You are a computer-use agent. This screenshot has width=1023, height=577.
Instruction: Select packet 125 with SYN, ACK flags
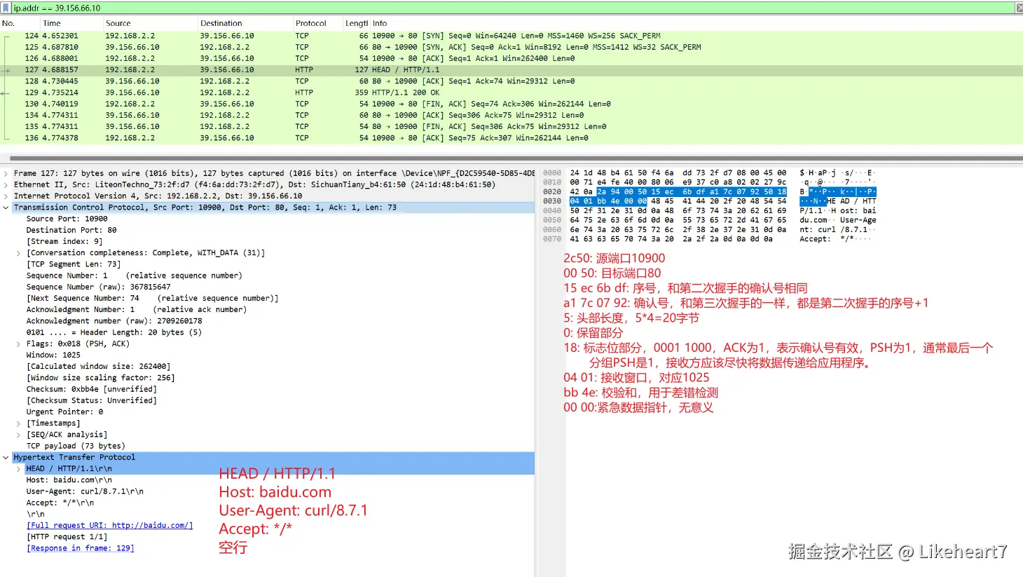tap(511, 47)
